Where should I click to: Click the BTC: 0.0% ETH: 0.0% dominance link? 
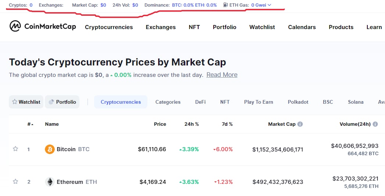[x=195, y=5]
